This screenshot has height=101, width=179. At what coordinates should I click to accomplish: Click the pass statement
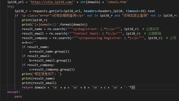click(x=18, y=97)
